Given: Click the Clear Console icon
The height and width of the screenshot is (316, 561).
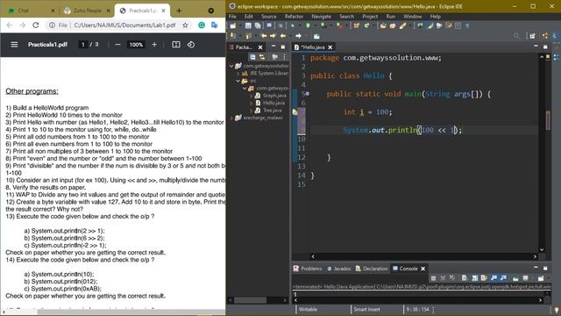Looking at the screenshot, I should coord(464,278).
